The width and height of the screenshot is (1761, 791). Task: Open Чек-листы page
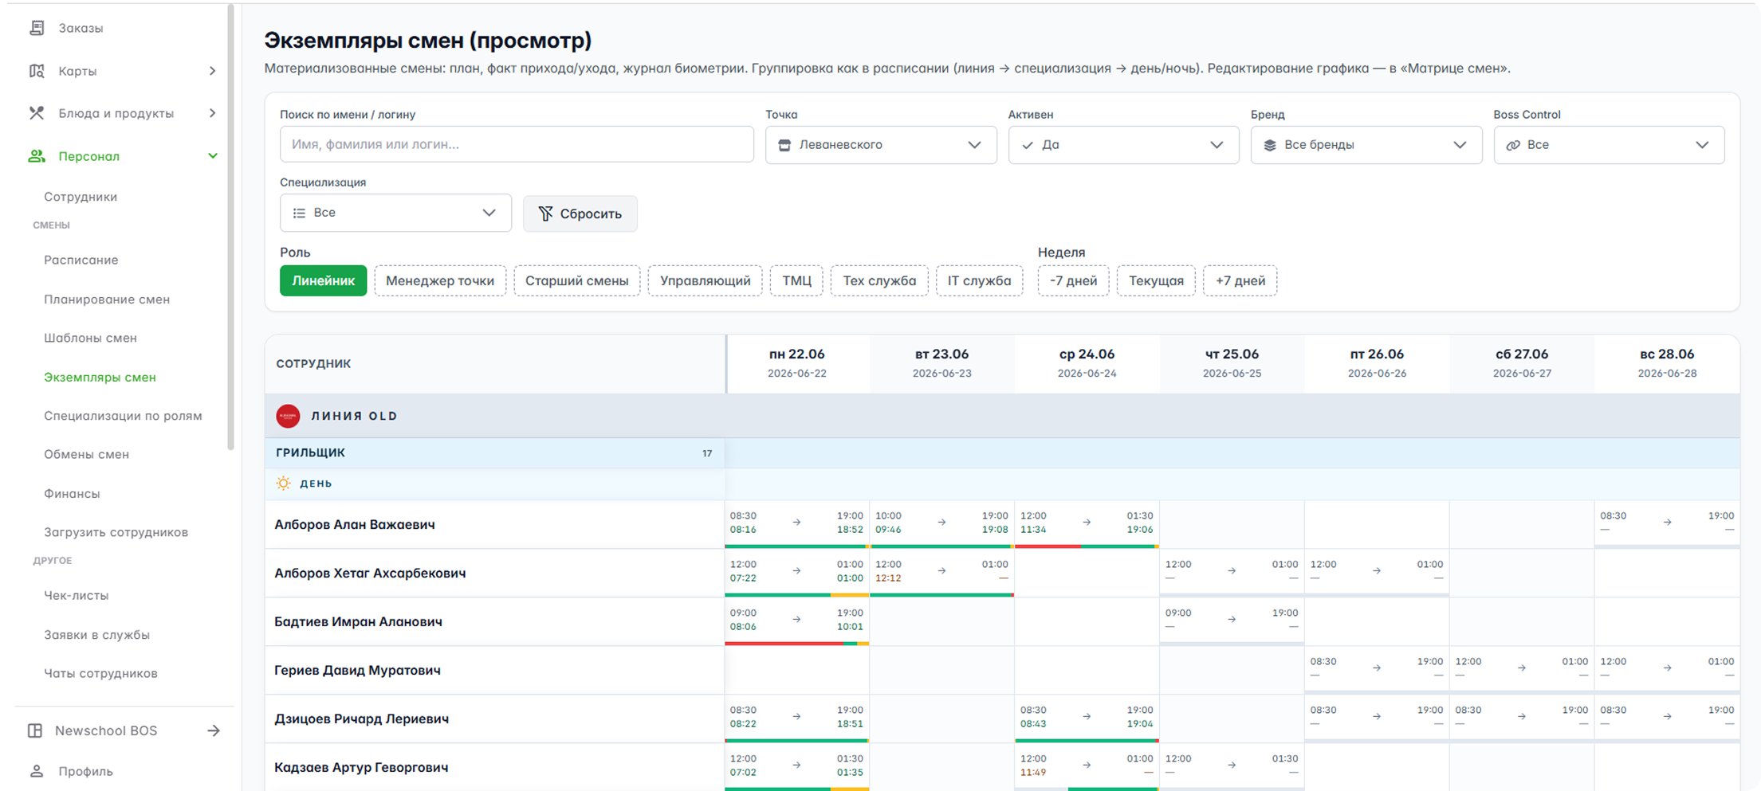(x=76, y=595)
